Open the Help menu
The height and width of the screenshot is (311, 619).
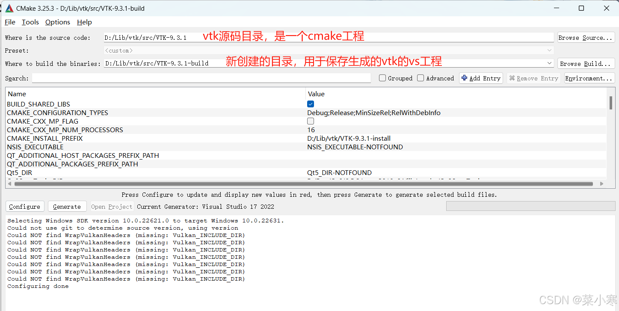(x=84, y=22)
